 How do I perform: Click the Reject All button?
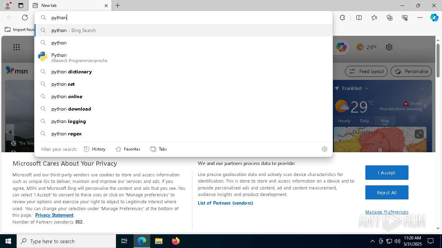click(387, 193)
